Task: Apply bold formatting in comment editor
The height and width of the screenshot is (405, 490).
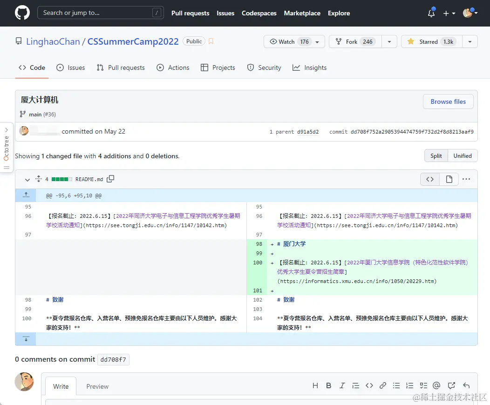Action: pyautogui.click(x=329, y=385)
